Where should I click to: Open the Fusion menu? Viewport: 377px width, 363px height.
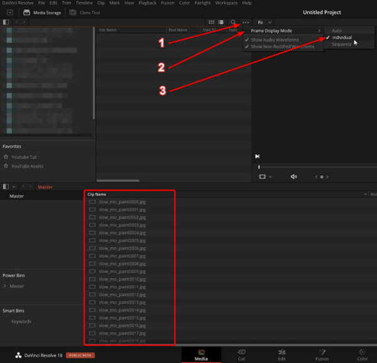click(168, 3)
